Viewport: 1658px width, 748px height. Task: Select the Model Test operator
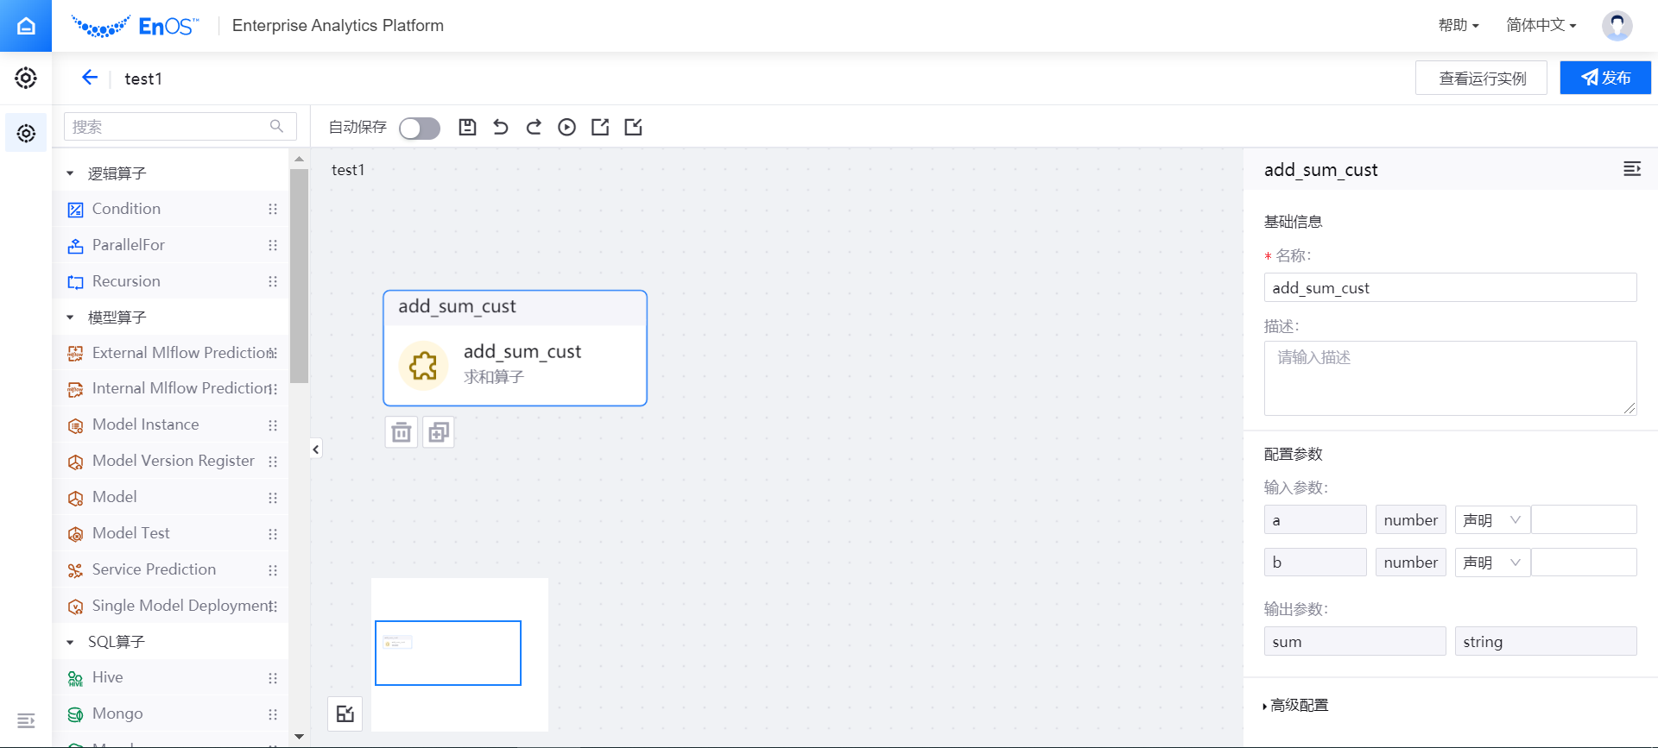[171, 533]
